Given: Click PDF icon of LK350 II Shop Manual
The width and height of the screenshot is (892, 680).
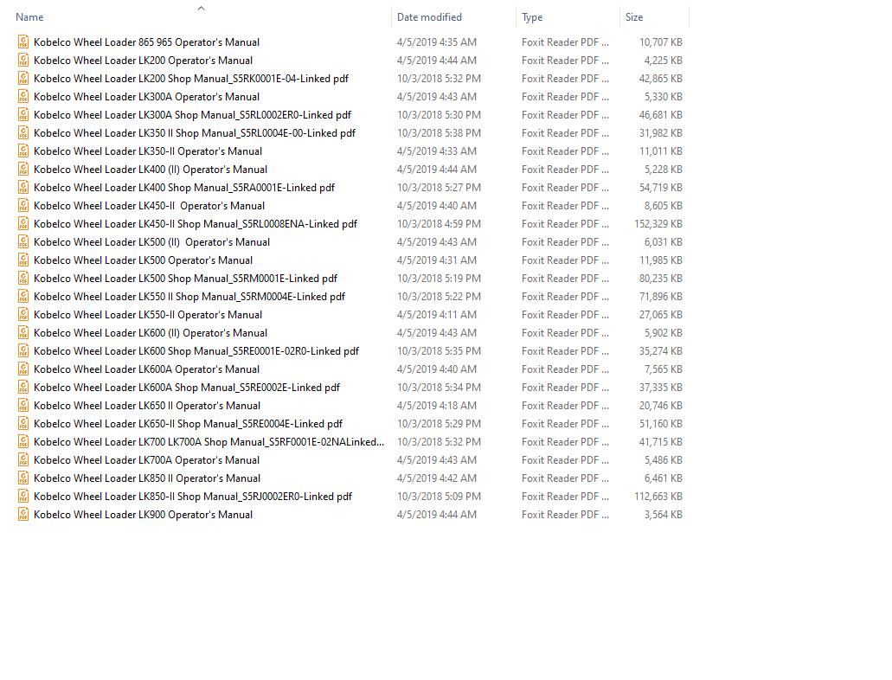Looking at the screenshot, I should [23, 132].
